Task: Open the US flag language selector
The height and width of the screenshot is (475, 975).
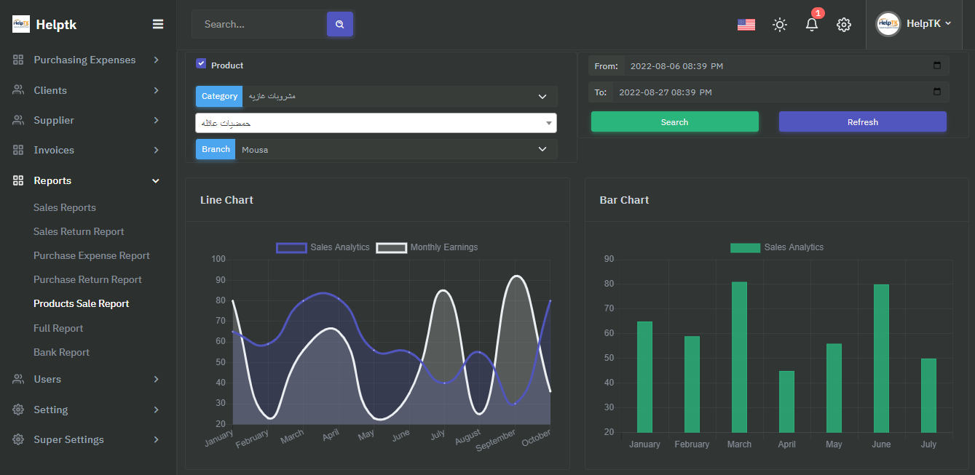Action: tap(746, 25)
